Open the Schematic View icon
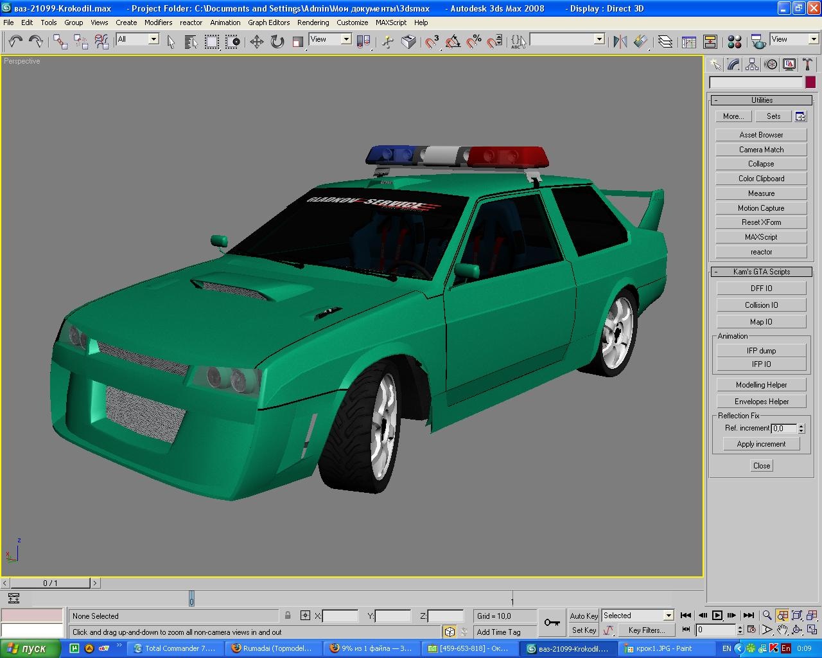Image resolution: width=822 pixels, height=658 pixels. (710, 42)
